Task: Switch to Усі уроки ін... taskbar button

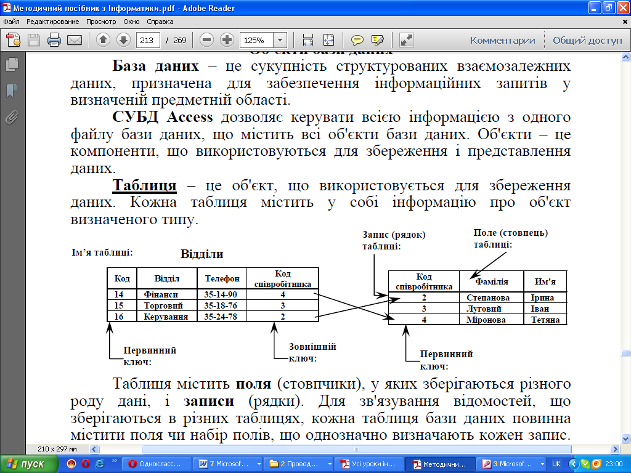Action: [x=368, y=464]
